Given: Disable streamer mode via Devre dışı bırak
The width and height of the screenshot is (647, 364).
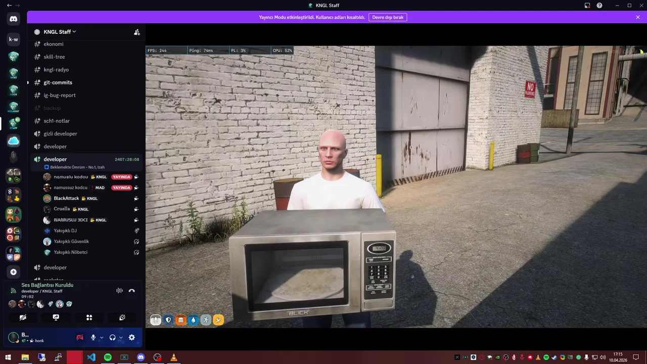Looking at the screenshot, I should pos(388,17).
